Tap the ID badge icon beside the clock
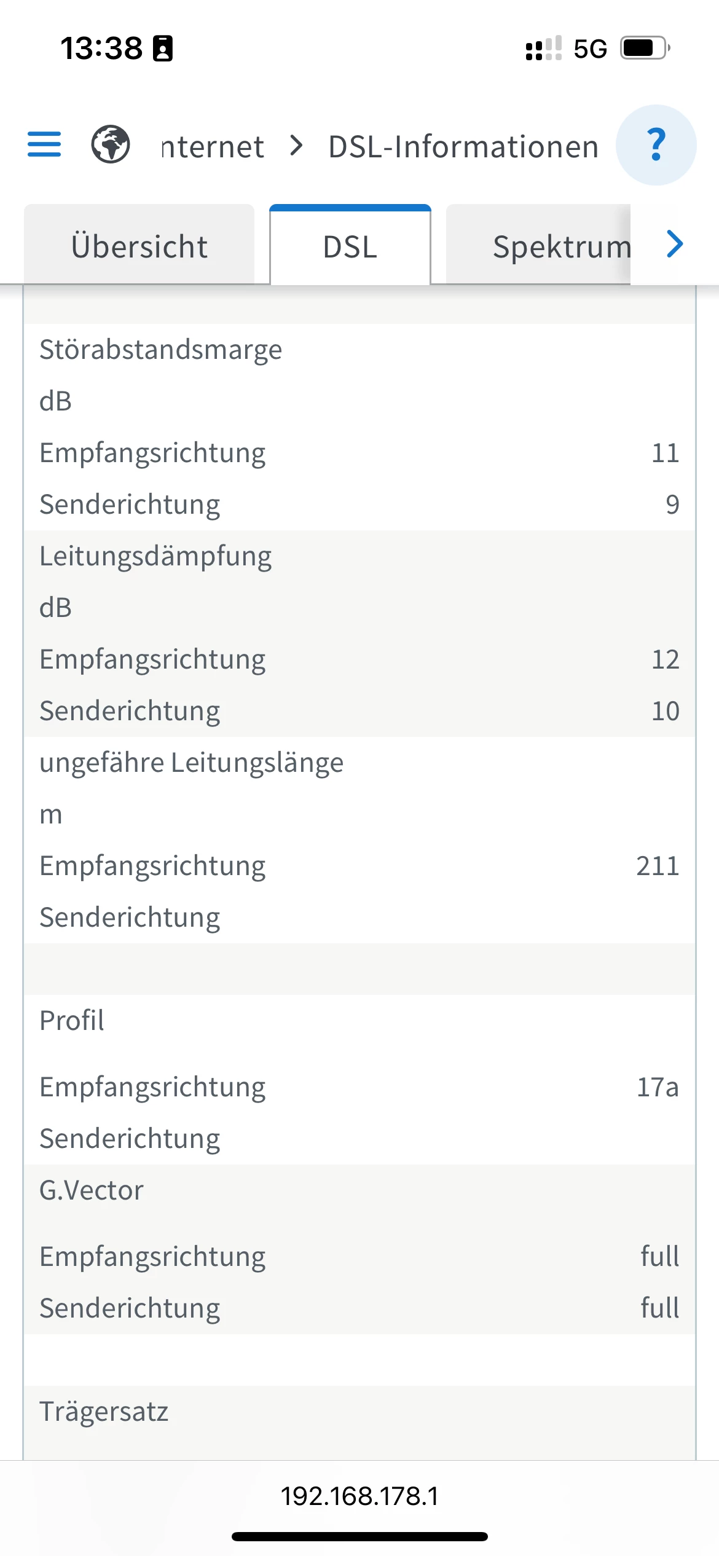Viewport: 719px width, 1556px height. (x=163, y=49)
